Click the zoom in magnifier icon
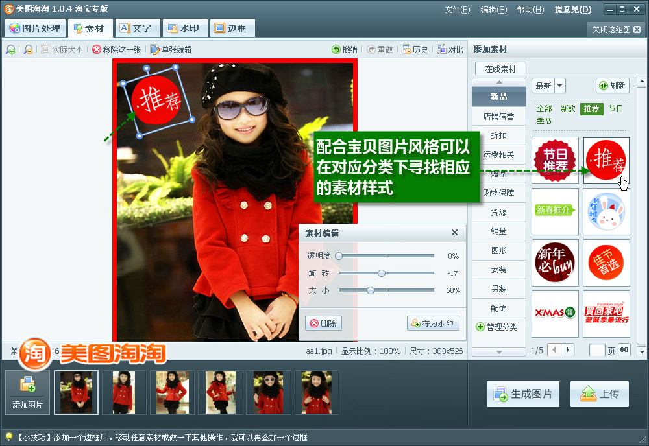The height and width of the screenshot is (446, 649). coord(10,50)
